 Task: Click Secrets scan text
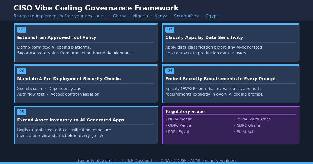[29, 89]
